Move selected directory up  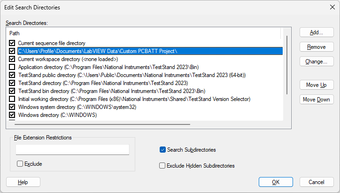pos(317,85)
